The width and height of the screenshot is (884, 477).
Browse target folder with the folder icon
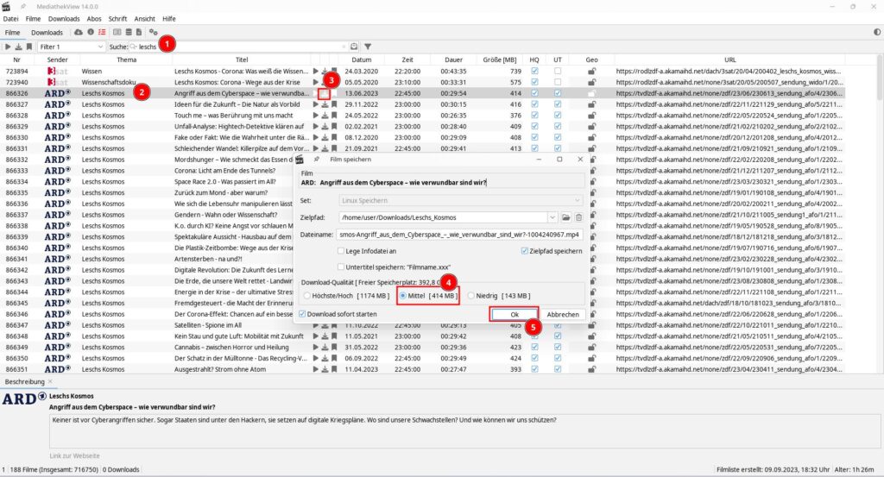coord(565,217)
